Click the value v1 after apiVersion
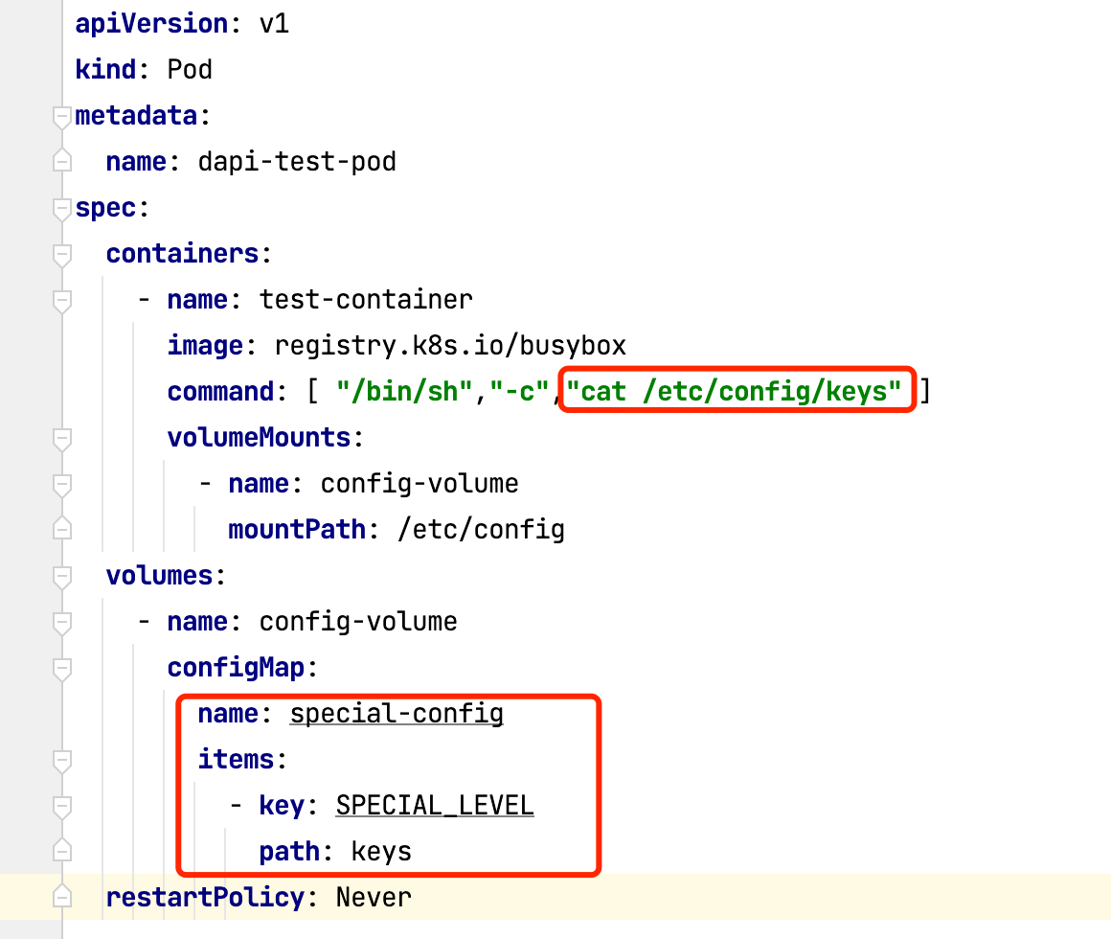The height and width of the screenshot is (939, 1111). coord(274,24)
